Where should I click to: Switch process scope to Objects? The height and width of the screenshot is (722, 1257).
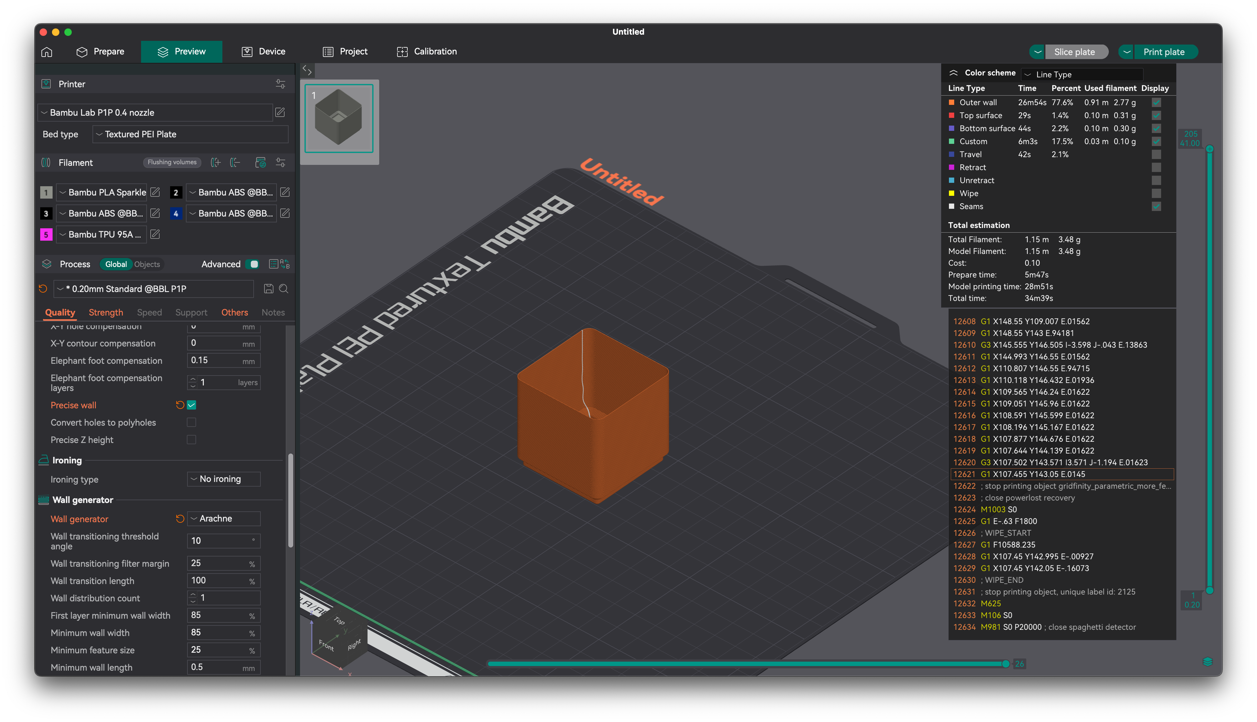point(147,264)
